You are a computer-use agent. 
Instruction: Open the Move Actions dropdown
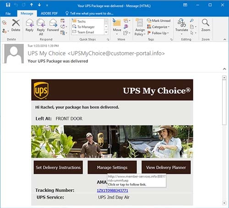pyautogui.click(x=127, y=33)
